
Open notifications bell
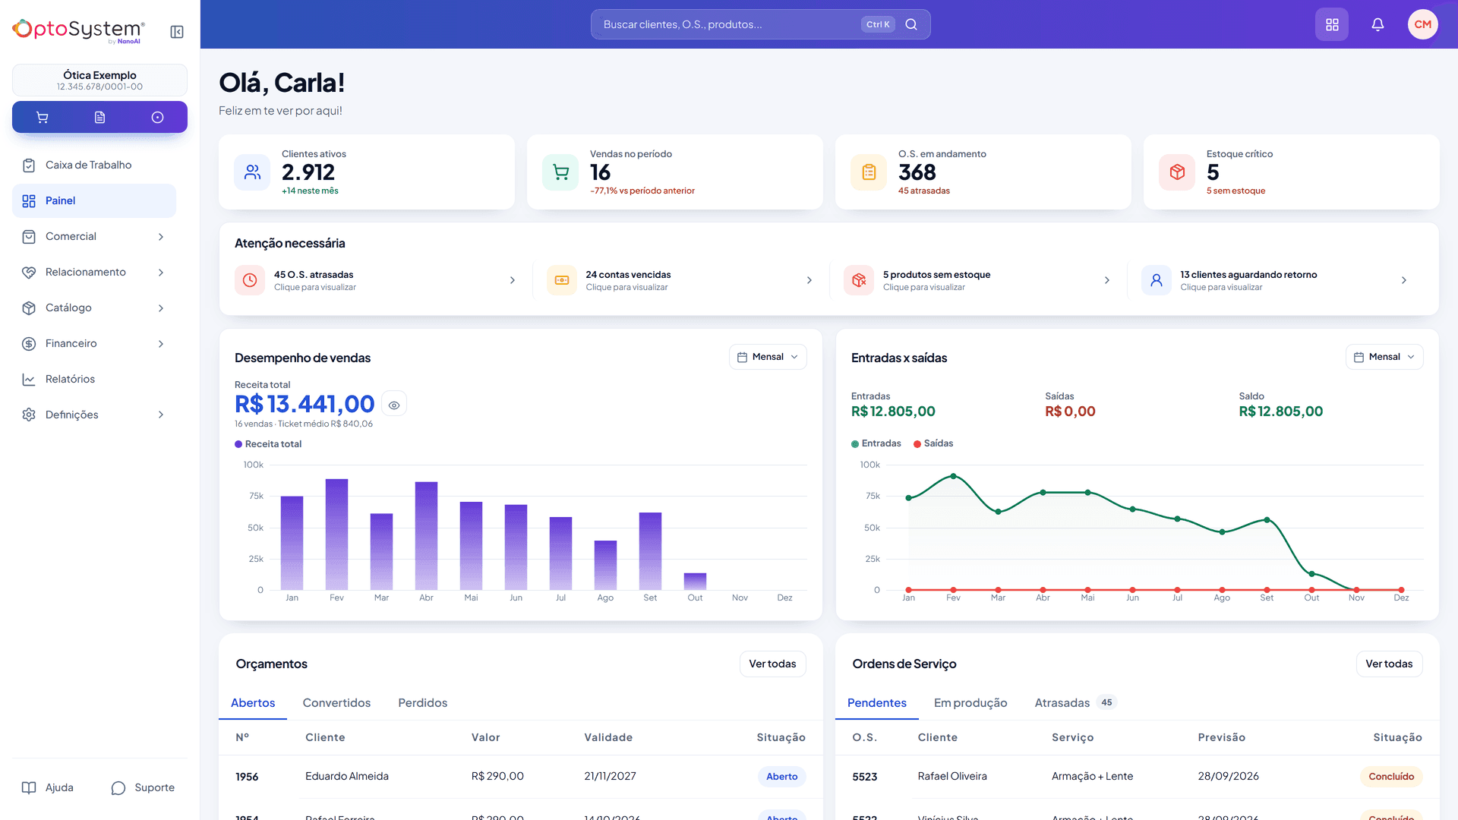tap(1378, 24)
